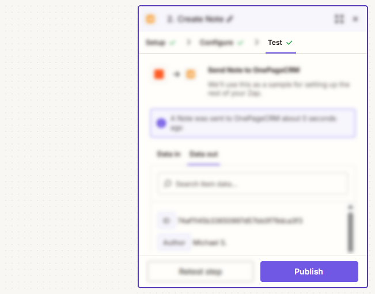Click the expand panel icon in header
Image resolution: width=375 pixels, height=294 pixels.
click(x=339, y=19)
